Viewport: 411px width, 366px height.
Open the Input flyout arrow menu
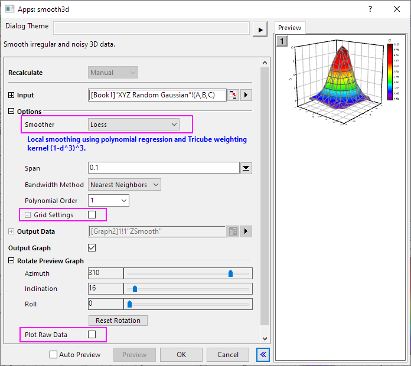tap(247, 95)
